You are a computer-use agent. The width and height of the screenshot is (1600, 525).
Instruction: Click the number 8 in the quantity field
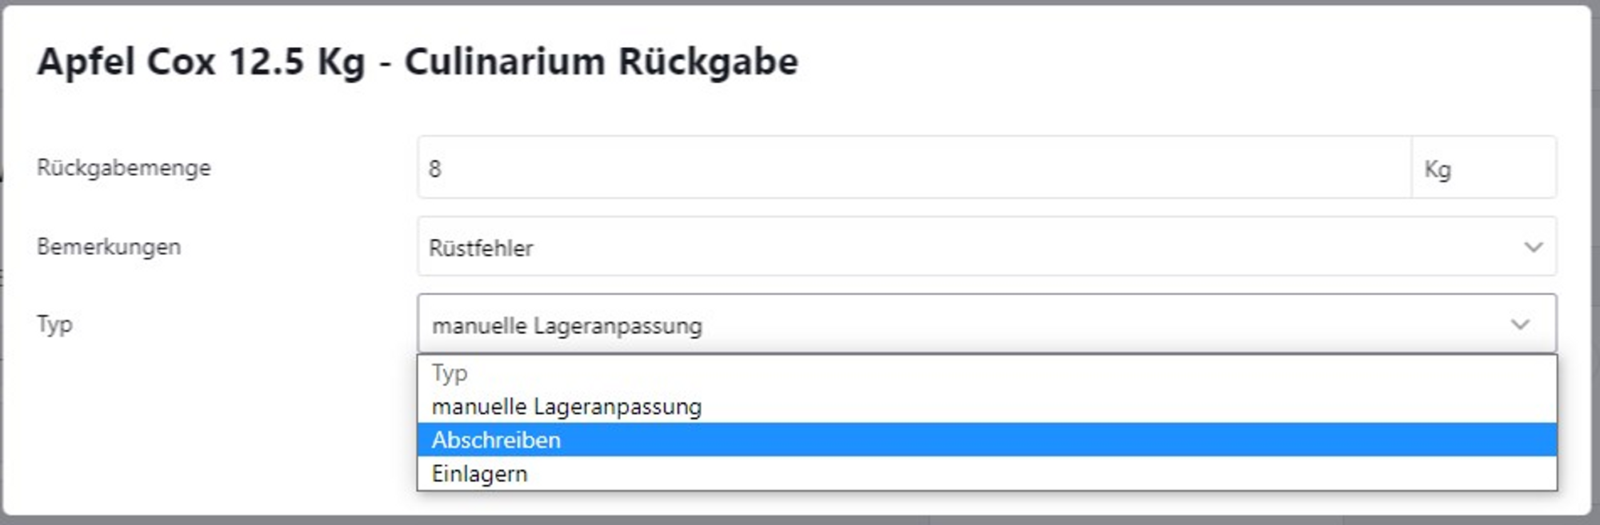point(435,169)
